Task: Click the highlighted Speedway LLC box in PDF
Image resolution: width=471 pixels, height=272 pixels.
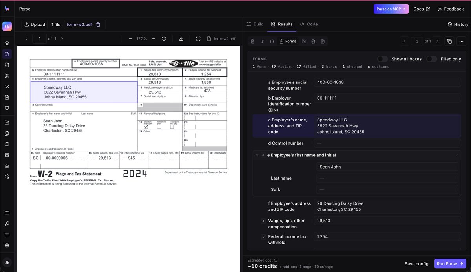Action: click(84, 92)
